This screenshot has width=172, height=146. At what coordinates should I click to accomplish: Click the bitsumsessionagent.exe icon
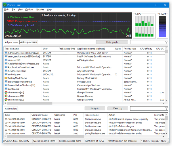tap(6, 82)
